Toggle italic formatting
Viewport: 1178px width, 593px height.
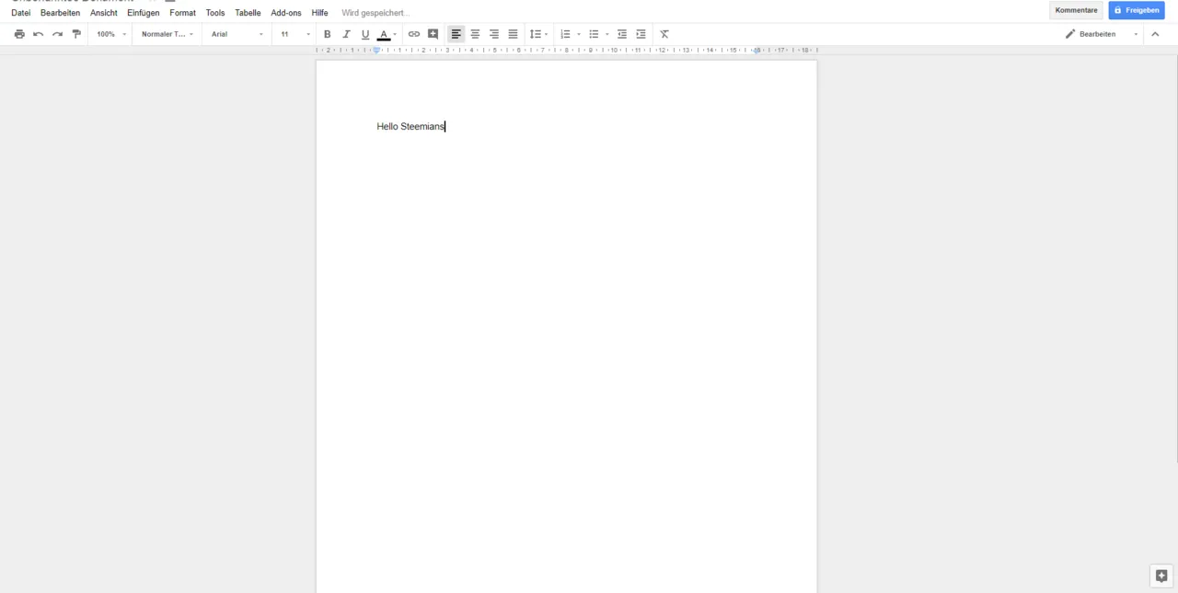(346, 34)
